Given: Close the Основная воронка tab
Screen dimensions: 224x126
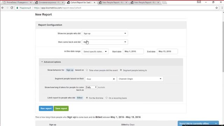Looking at the screenshot, I should pos(63,2).
